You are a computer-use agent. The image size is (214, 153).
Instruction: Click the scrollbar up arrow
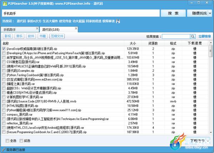click(211, 43)
